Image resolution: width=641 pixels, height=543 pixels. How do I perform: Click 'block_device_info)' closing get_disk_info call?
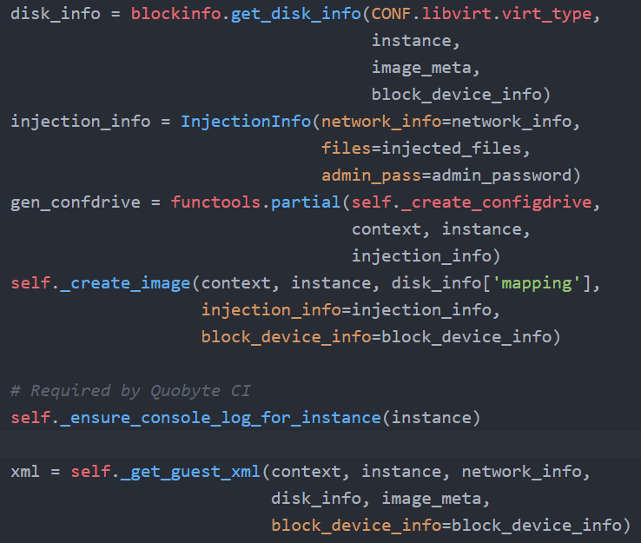point(461,95)
